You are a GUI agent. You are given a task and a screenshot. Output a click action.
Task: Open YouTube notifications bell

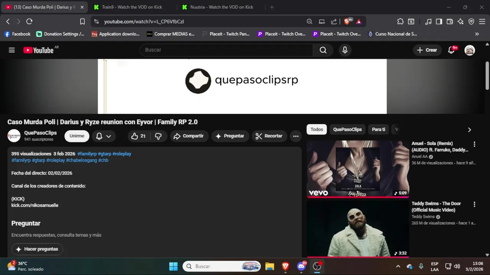(x=451, y=50)
